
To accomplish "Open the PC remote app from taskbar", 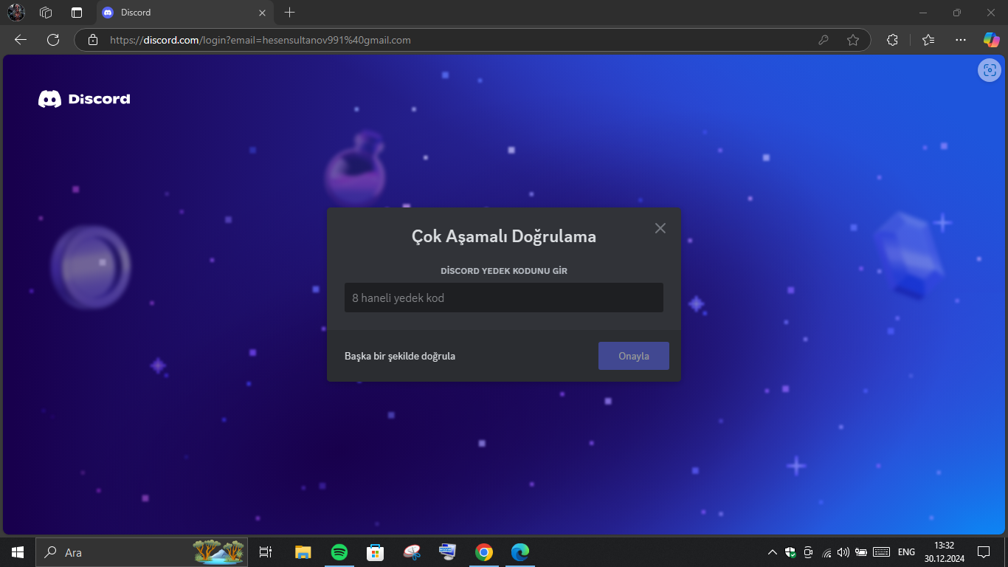I will (x=448, y=552).
